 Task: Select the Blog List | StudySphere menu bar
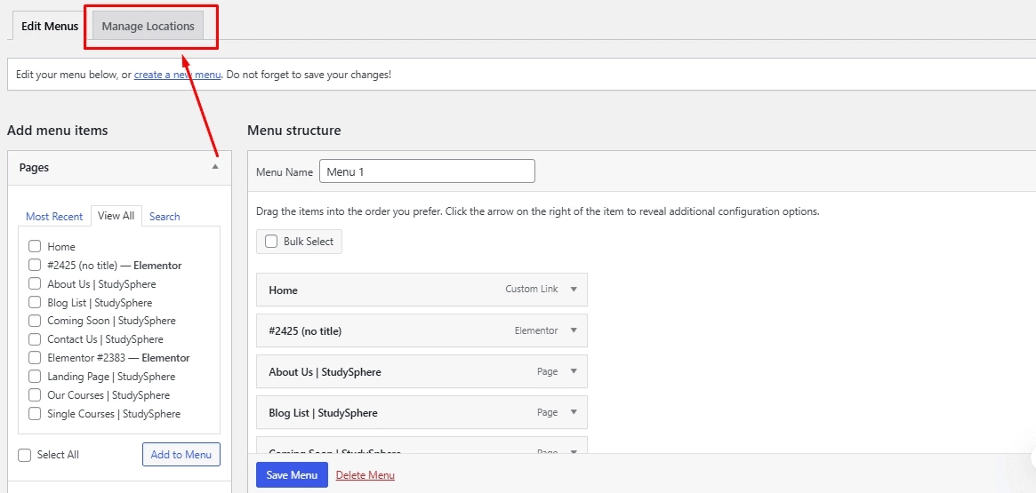[x=422, y=412]
